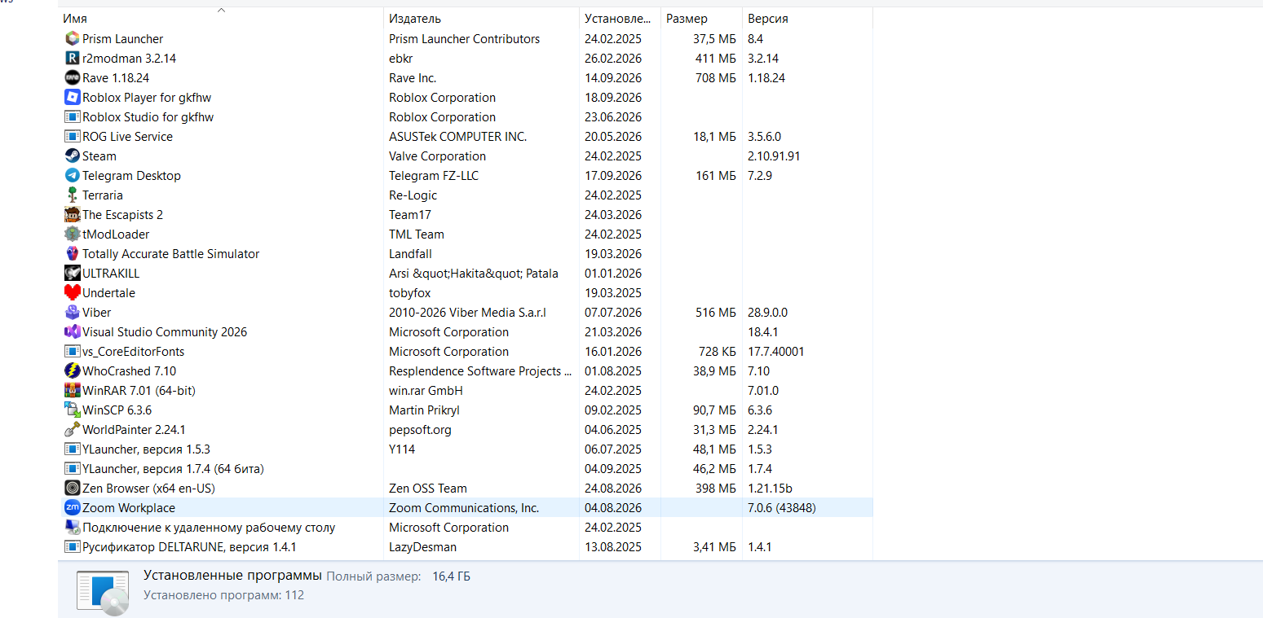Screen dimensions: 1263x618
Task: Select the Visual Studio Community 2026 icon
Action: coord(72,331)
